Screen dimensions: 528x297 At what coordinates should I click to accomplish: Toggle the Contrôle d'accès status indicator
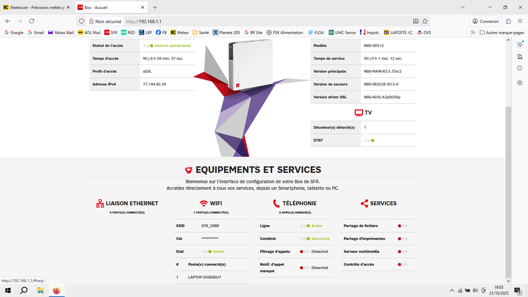point(403,264)
